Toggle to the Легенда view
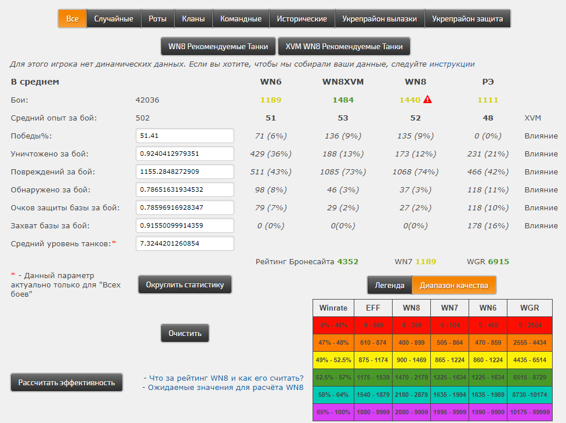566x423 pixels. point(390,285)
